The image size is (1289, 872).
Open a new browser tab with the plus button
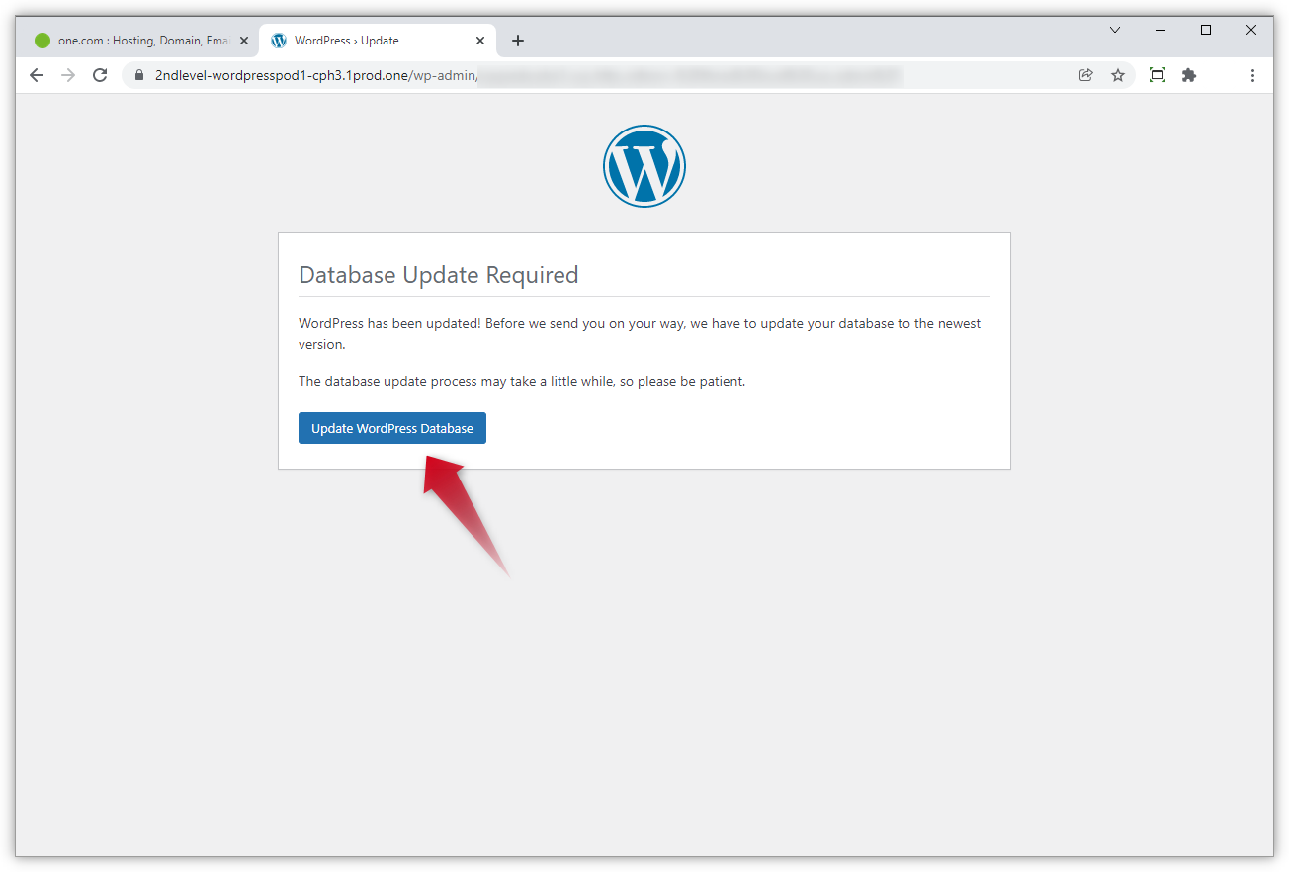[518, 41]
